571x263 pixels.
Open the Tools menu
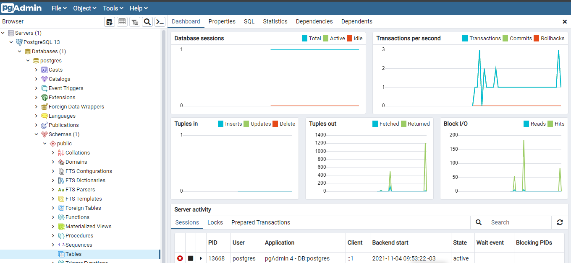[x=113, y=8]
